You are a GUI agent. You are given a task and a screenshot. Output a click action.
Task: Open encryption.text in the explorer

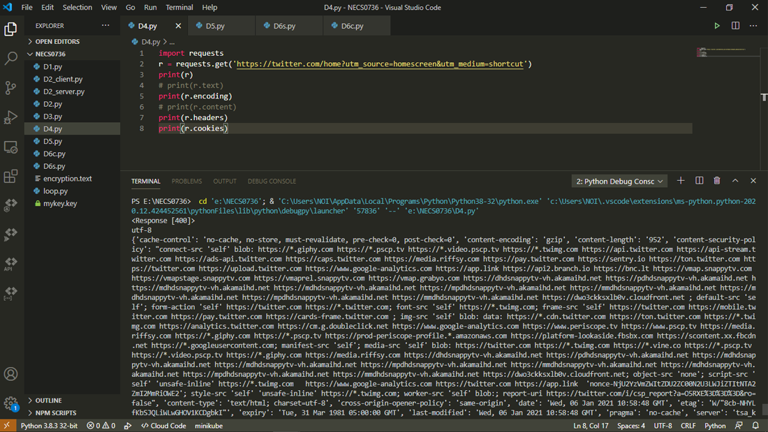(67, 179)
